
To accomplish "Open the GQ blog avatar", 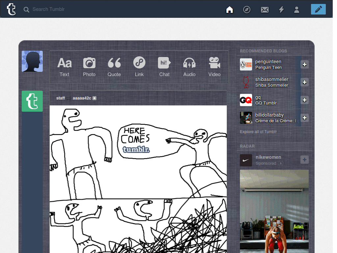I will (x=246, y=100).
